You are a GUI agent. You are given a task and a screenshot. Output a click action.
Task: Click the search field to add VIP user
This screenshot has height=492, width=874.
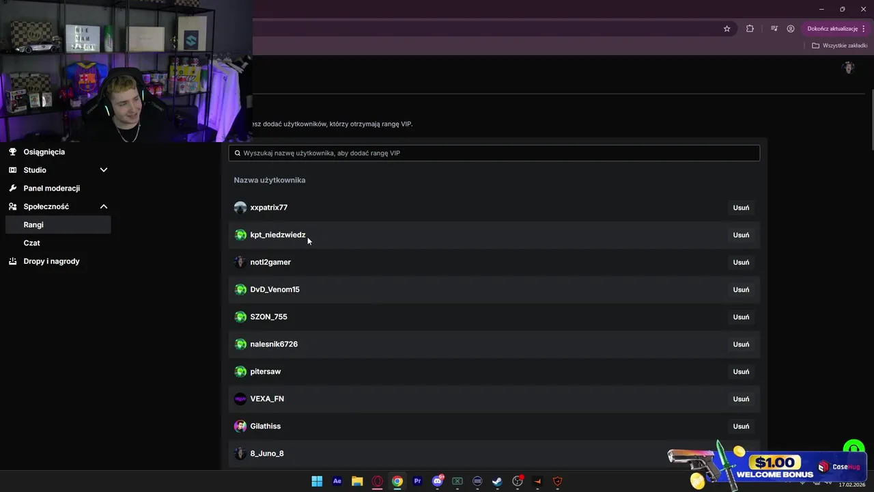click(x=494, y=153)
